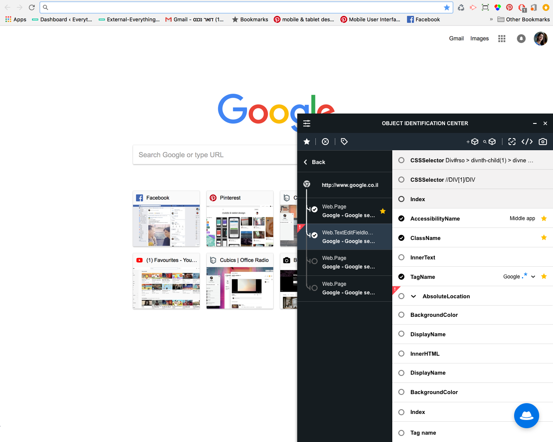The width and height of the screenshot is (553, 442).
Task: Uncheck the AccessibilityName property
Action: coord(401,218)
